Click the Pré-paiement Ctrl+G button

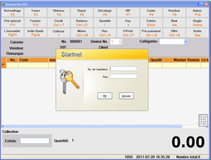coord(151,33)
